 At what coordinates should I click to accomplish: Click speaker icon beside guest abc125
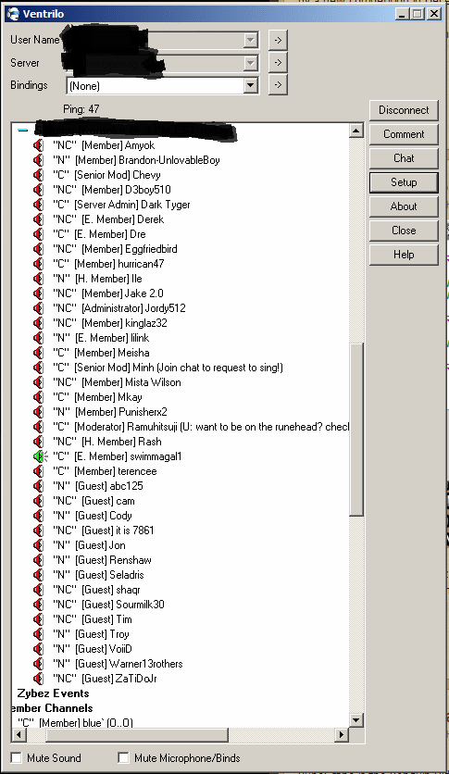[x=39, y=486]
